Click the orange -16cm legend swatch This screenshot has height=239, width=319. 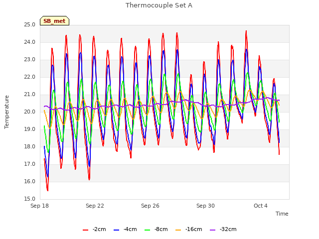point(178,230)
